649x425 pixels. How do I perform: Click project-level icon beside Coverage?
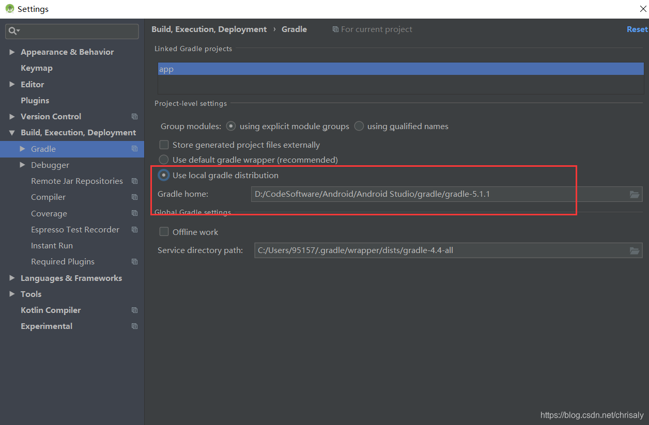(x=134, y=213)
